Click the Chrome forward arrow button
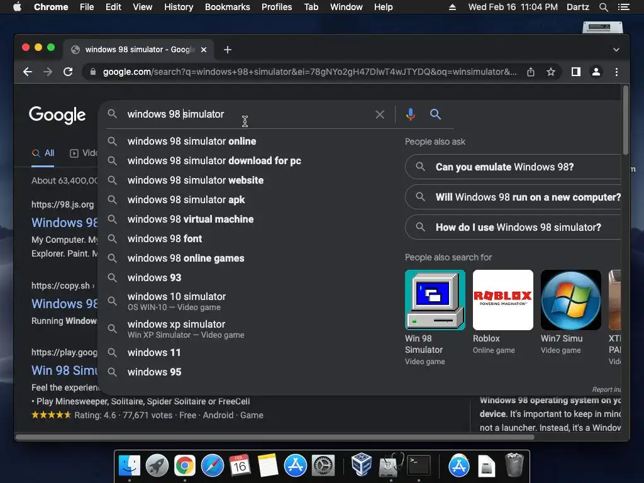Screen dimensions: 644x483 [x=48, y=72]
